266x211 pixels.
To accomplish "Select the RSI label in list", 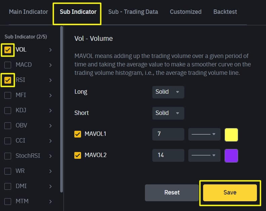I will coord(21,80).
